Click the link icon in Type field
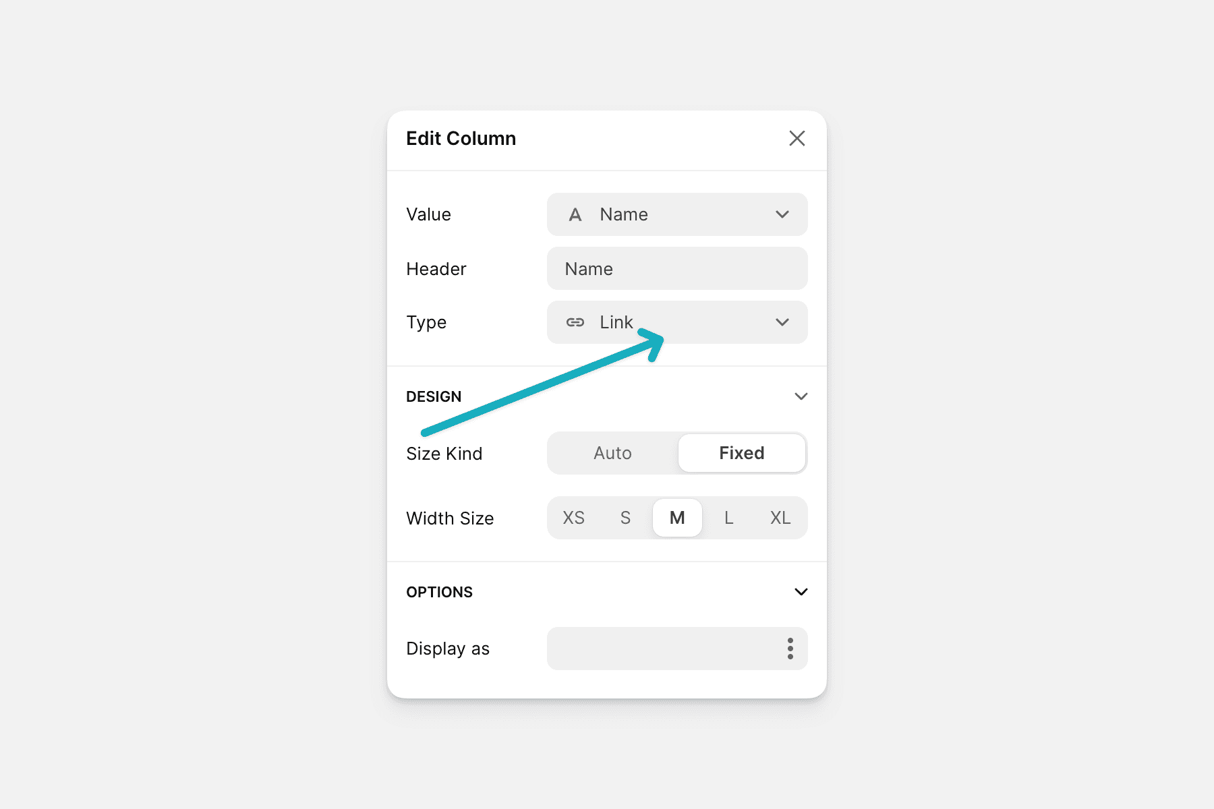 pos(575,322)
